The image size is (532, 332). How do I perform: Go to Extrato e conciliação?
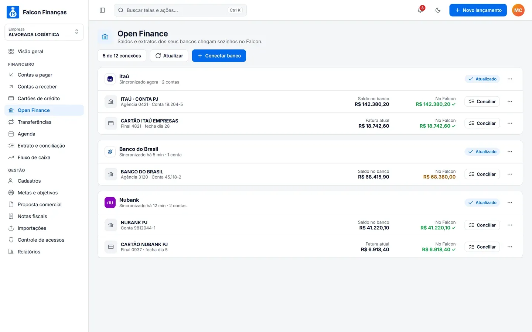click(x=44, y=146)
